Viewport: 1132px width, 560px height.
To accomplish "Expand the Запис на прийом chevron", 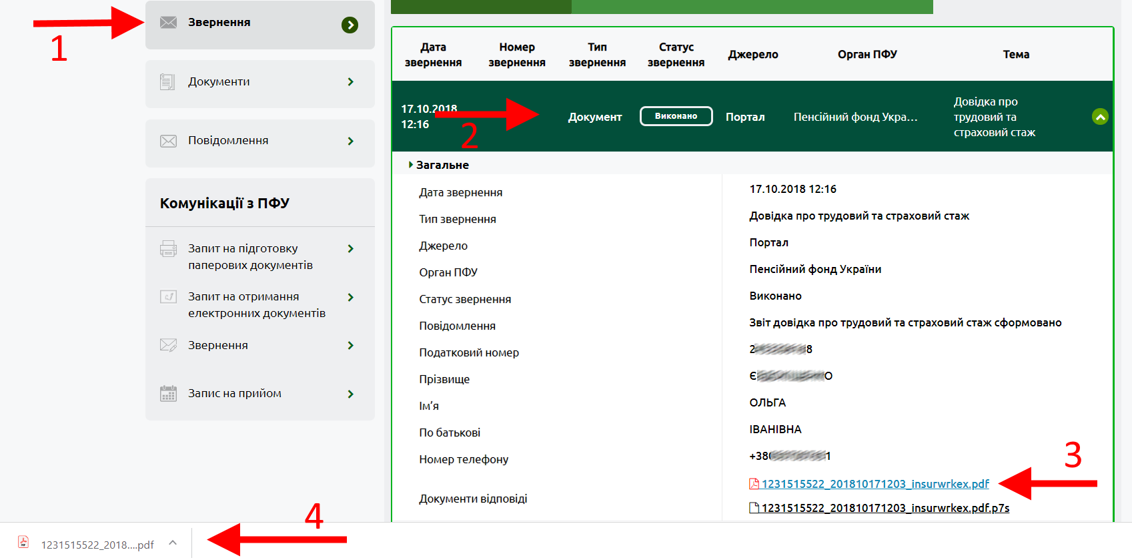I will [x=351, y=394].
